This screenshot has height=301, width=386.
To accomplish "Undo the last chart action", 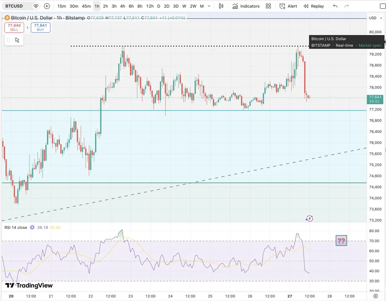I will point(335,6).
